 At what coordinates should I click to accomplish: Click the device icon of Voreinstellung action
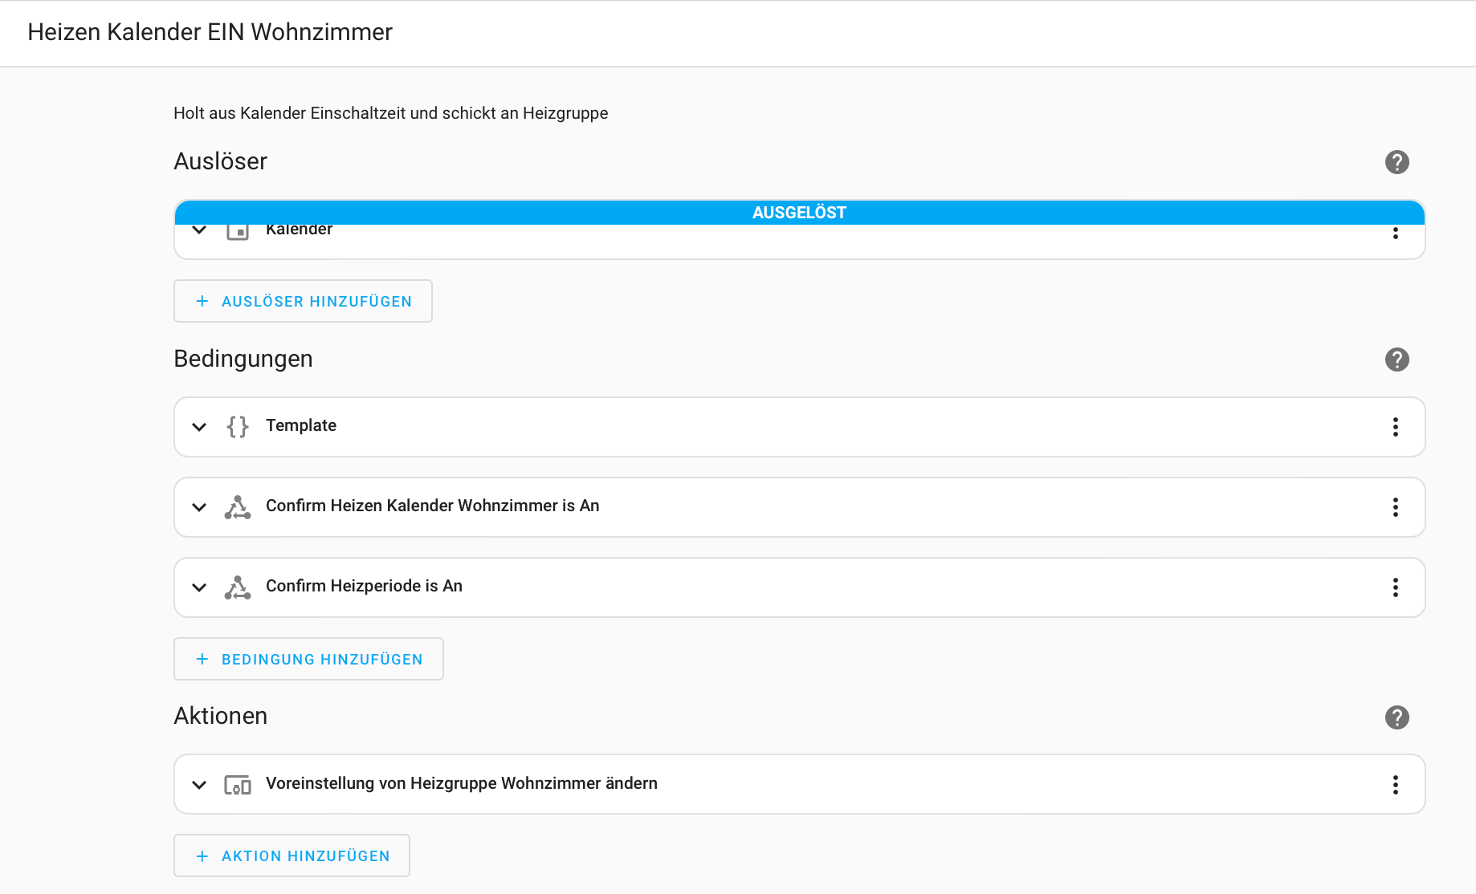[x=237, y=785]
